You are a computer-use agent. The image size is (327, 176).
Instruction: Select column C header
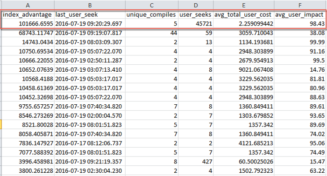click(x=152, y=5)
